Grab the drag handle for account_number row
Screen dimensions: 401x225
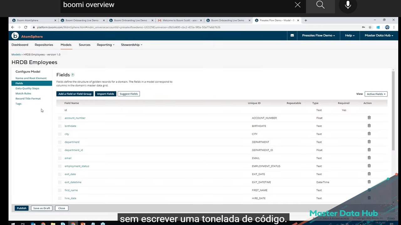60,118
